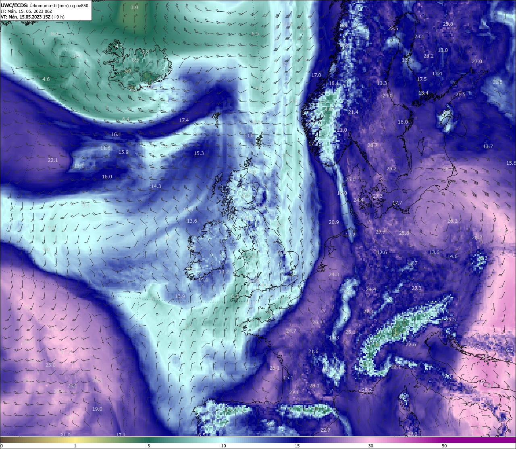Select the 25.2 value label

(x=391, y=169)
